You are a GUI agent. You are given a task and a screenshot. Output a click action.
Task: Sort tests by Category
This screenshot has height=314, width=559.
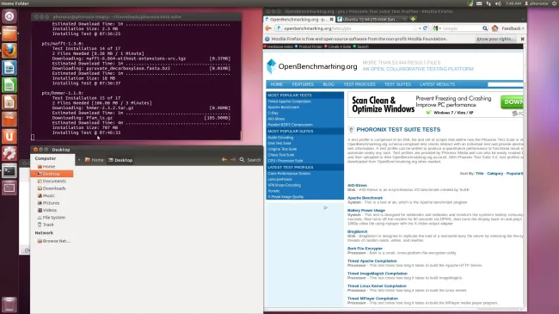494,174
